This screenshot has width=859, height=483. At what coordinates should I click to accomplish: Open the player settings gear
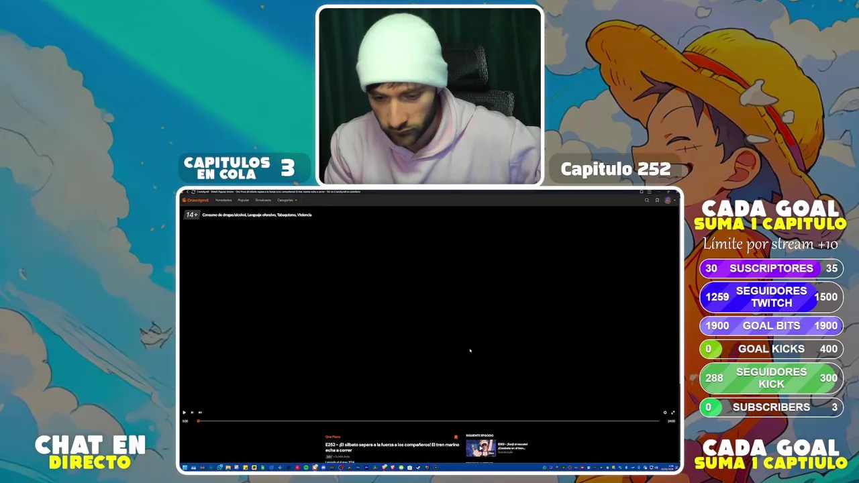click(665, 413)
